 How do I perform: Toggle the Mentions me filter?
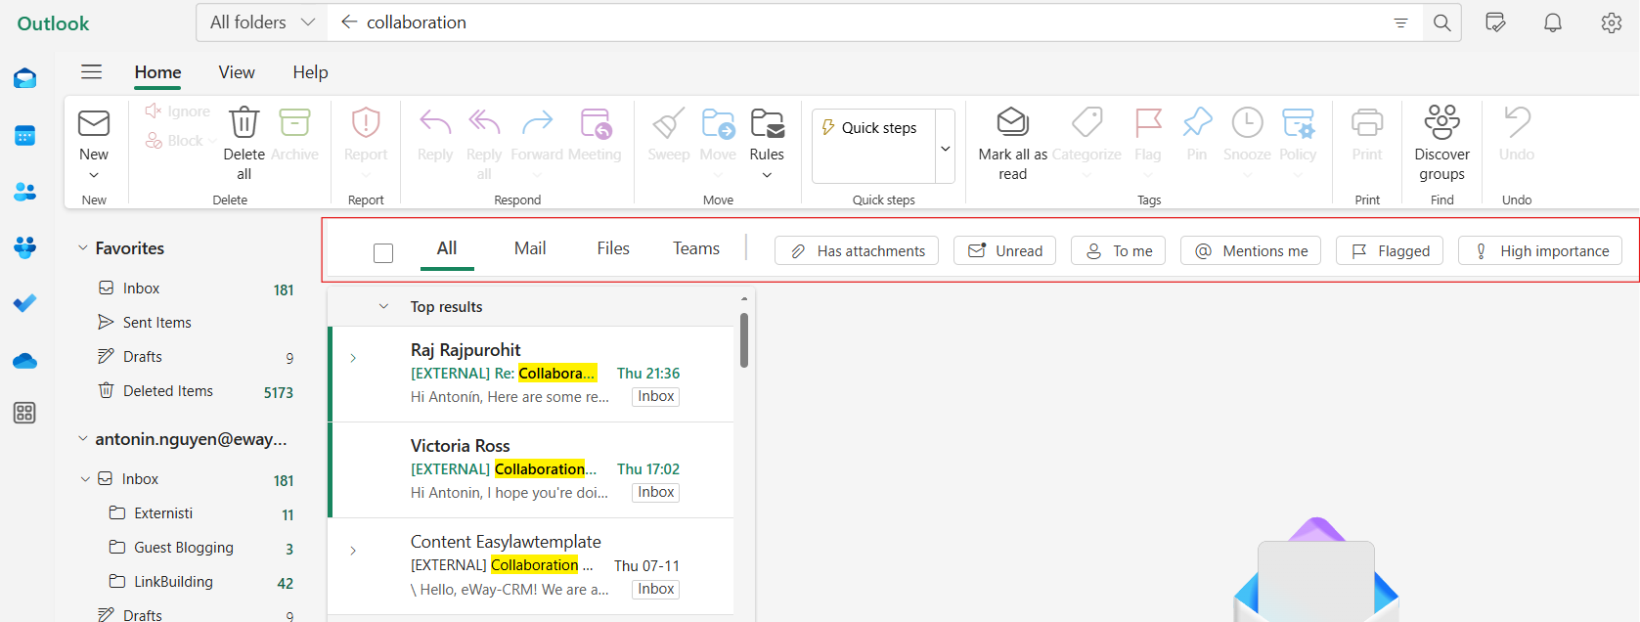[1251, 250]
